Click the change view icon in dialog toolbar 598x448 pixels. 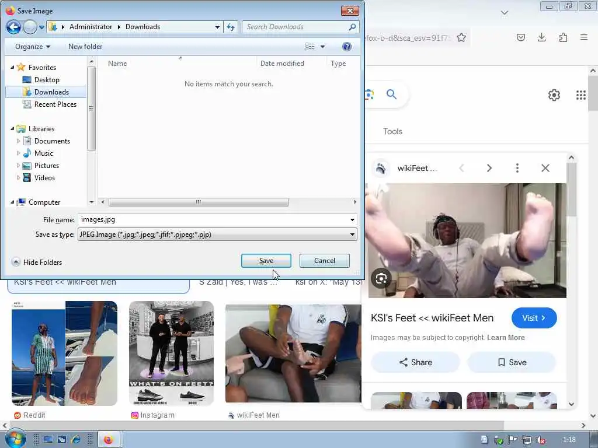310,47
